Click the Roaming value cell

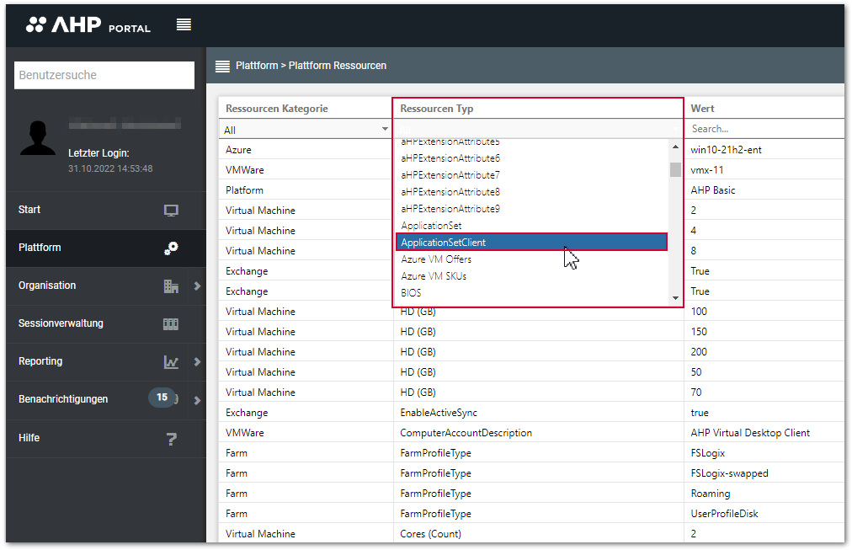tap(764, 494)
